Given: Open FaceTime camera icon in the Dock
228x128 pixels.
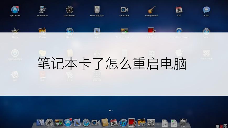Looking at the screenshot, I should pos(95,123).
